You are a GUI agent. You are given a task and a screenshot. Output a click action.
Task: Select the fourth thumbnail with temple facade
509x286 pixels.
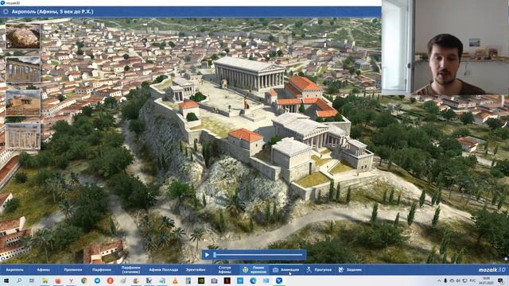click(23, 136)
